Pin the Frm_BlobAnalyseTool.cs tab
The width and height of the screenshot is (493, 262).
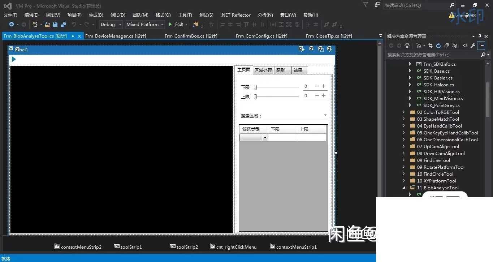[x=73, y=36]
